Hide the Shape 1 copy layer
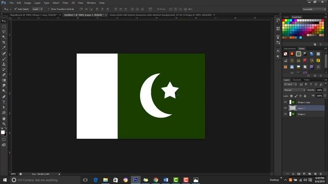The height and width of the screenshot is (184, 328). [x=285, y=102]
